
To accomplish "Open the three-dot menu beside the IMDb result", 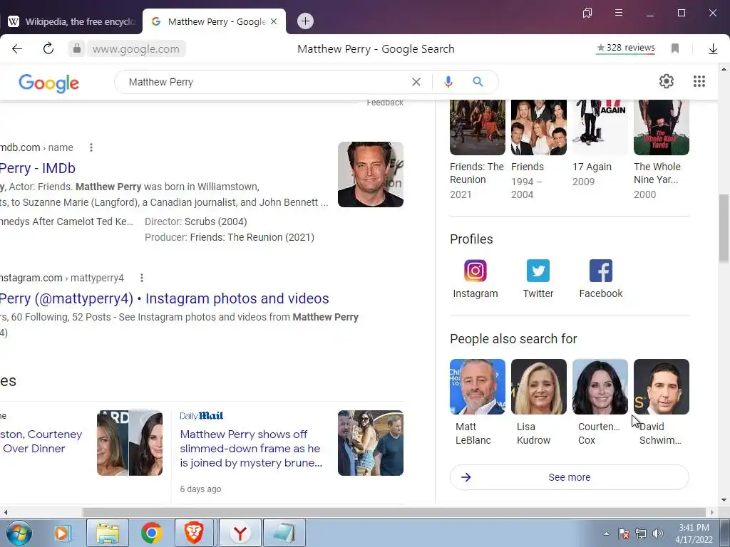I will 91,147.
